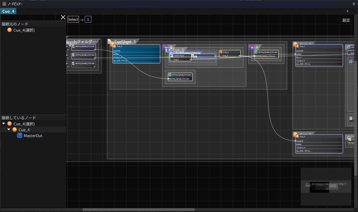
Task: Click the horizontal scrollbar thumb
Action: coord(138,210)
